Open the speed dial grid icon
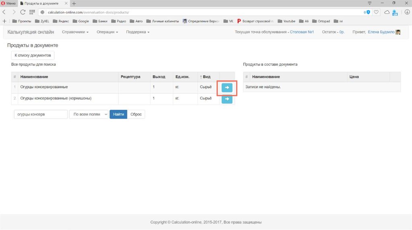The image size is (412, 230). (x=32, y=12)
